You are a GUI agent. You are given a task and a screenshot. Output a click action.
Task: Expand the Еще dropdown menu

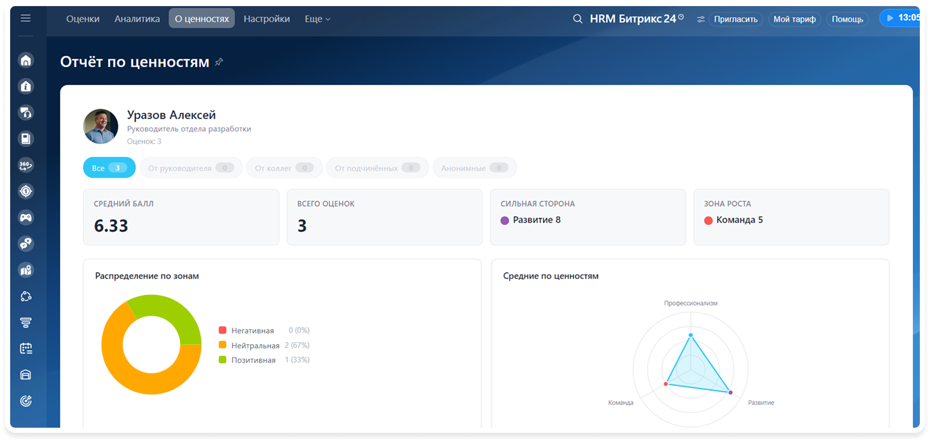click(x=318, y=19)
